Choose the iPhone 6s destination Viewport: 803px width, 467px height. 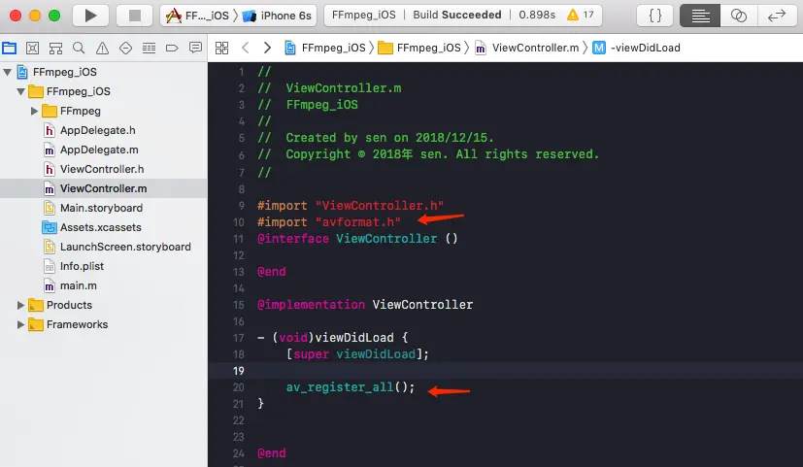(277, 16)
